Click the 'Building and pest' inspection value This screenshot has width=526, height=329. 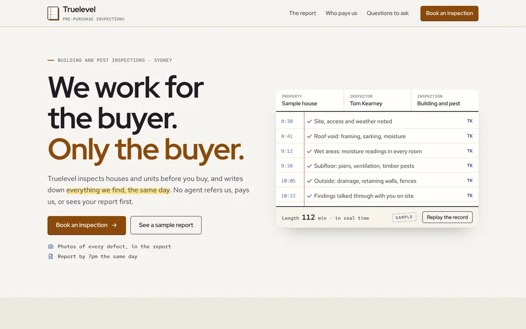pyautogui.click(x=438, y=104)
